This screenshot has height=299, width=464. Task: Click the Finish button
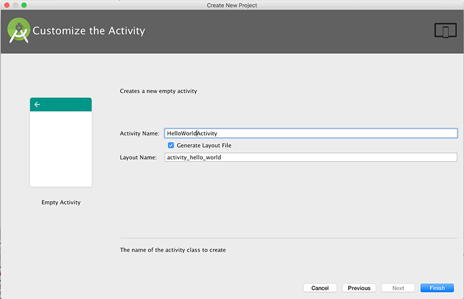[437, 288]
